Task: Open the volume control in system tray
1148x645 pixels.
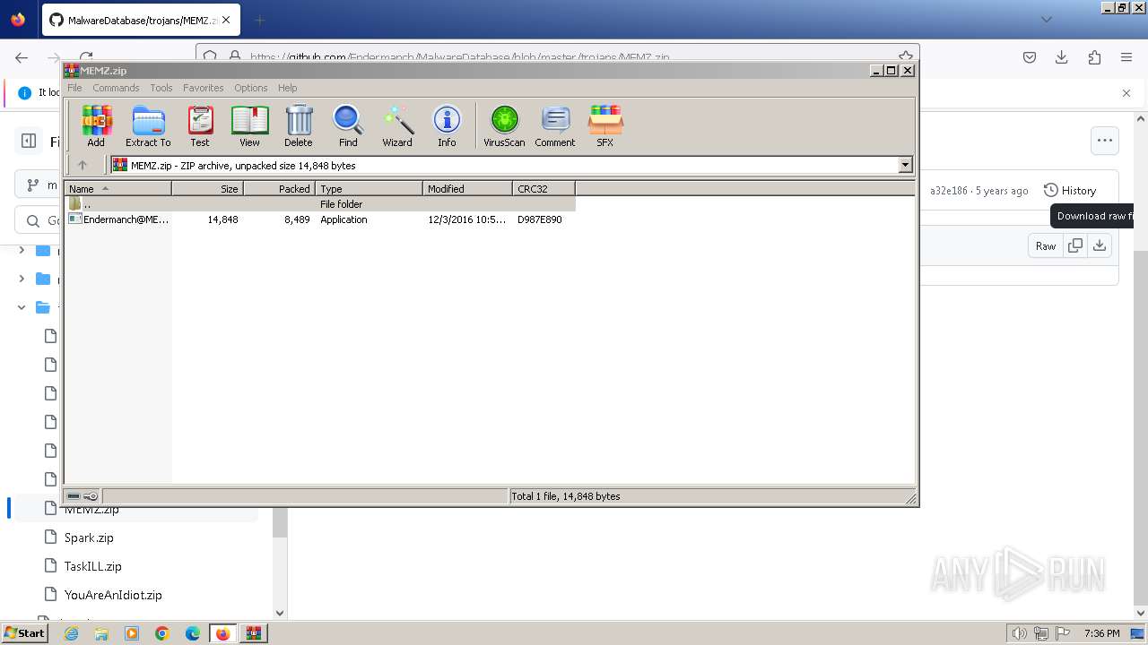Action: coord(1019,633)
